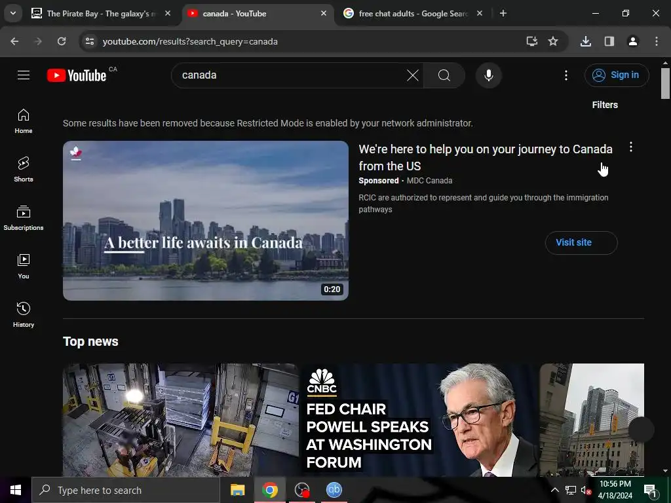The image size is (671, 503).
Task: Close The Pirate Bay tab
Action: [168, 14]
